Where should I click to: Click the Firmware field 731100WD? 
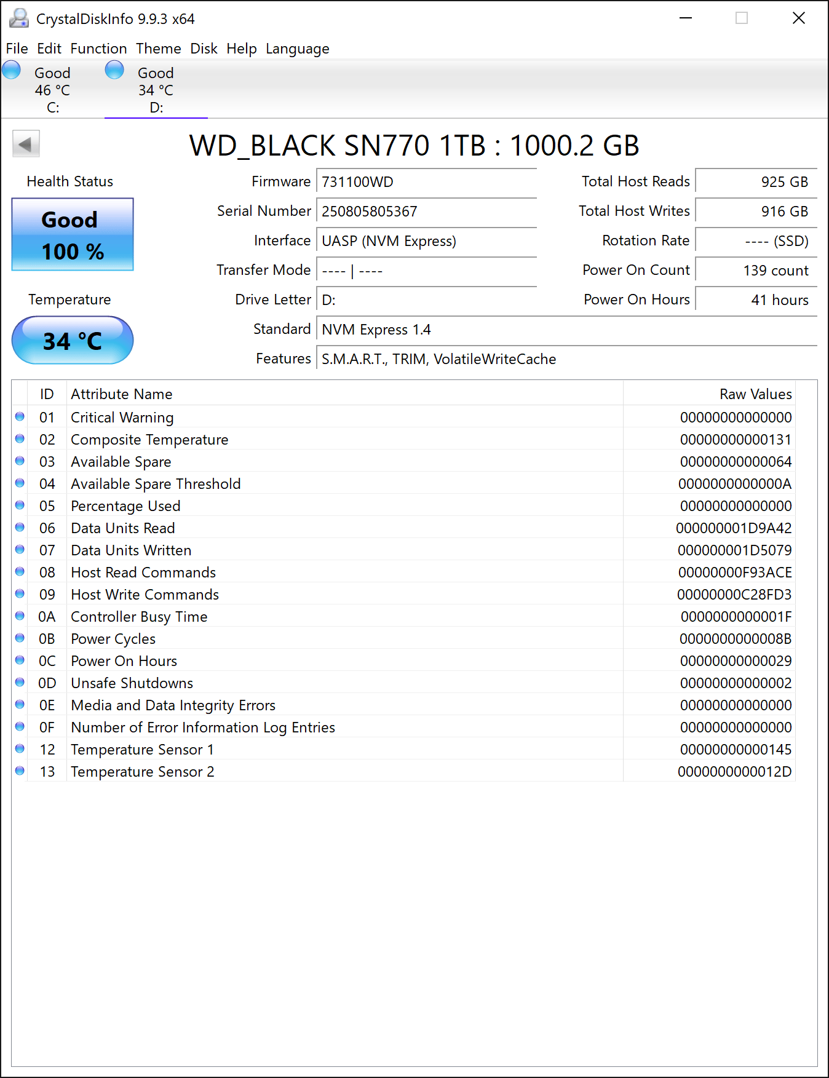(x=427, y=182)
